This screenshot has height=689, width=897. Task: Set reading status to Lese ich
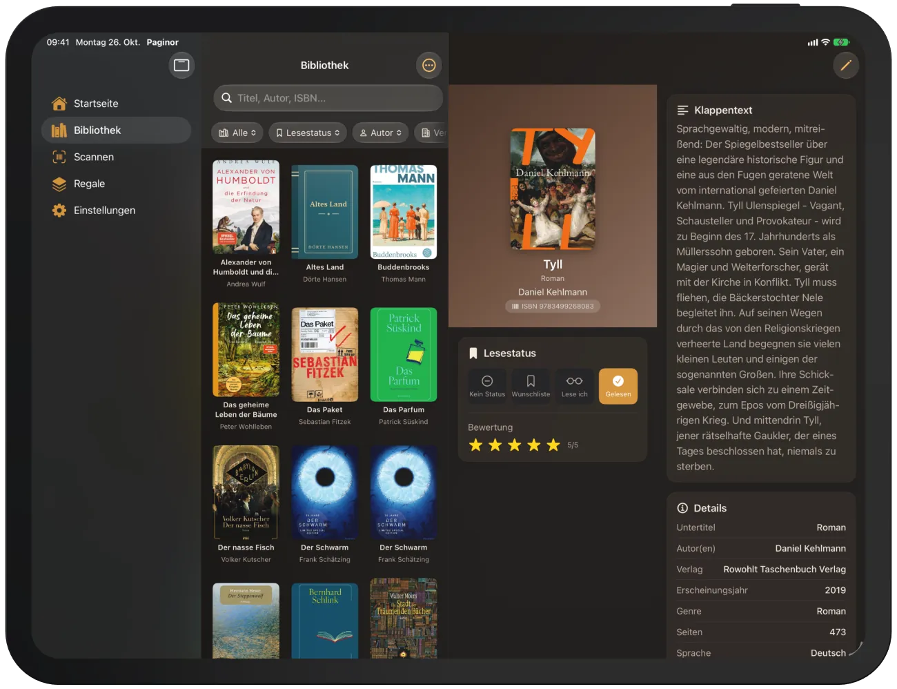574,386
